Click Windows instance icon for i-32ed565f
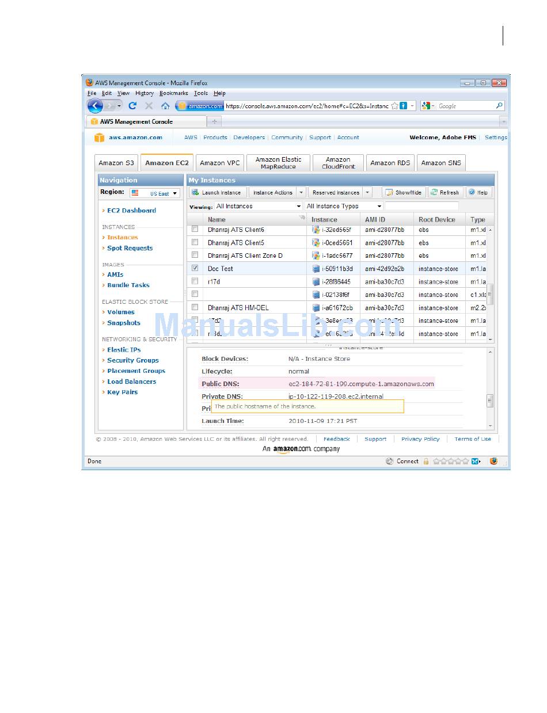Screen dimensions: 547x713 316,230
